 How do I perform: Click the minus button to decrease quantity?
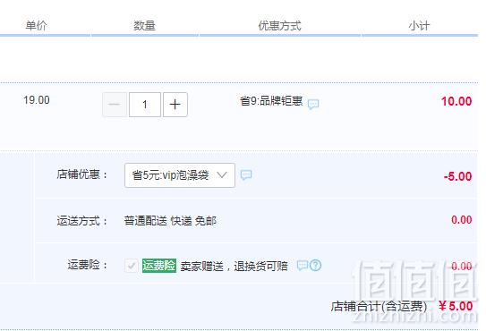(115, 105)
